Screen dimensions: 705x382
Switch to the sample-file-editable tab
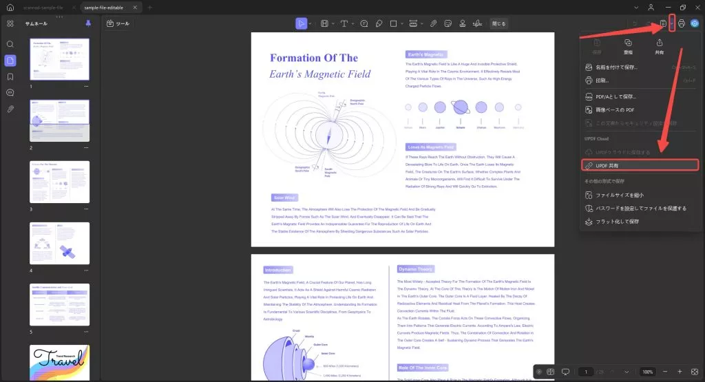104,7
